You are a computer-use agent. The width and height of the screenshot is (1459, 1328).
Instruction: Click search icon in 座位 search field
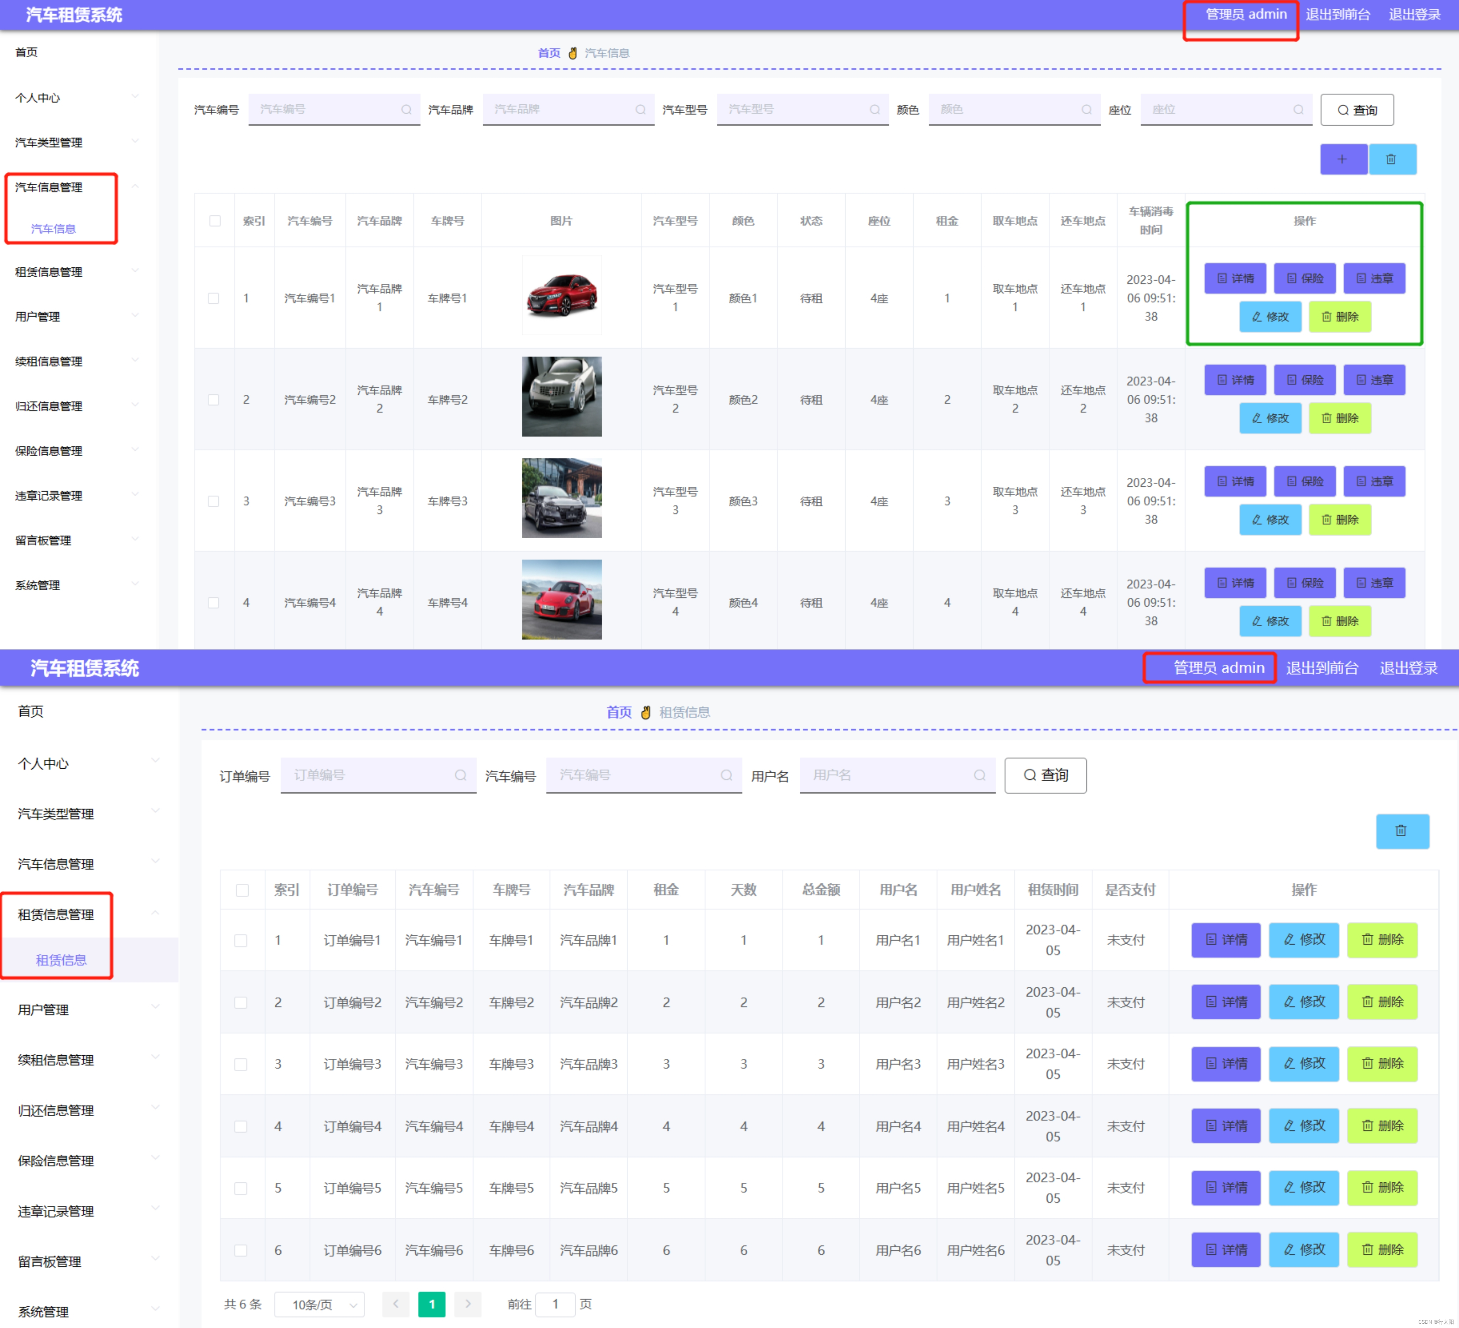[1298, 109]
